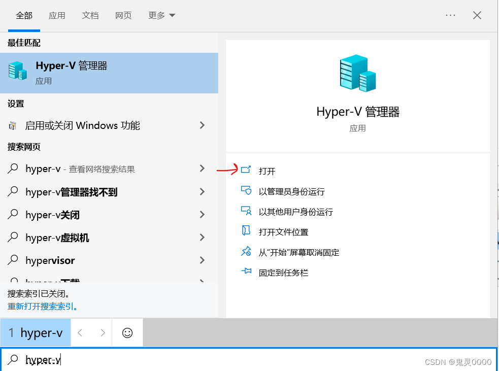Close the search panel with X
This screenshot has width=499, height=371.
point(477,15)
